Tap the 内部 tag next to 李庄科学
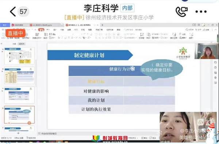The width and height of the screenshot is (219, 144). click(127, 8)
